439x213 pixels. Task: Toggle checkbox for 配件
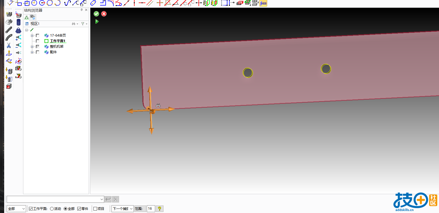(38, 52)
